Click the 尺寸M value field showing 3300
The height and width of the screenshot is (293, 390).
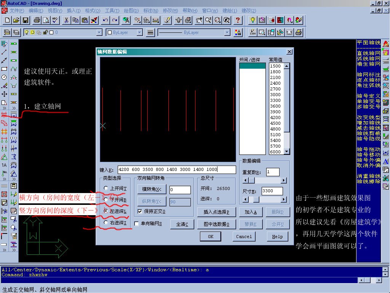tap(272, 191)
